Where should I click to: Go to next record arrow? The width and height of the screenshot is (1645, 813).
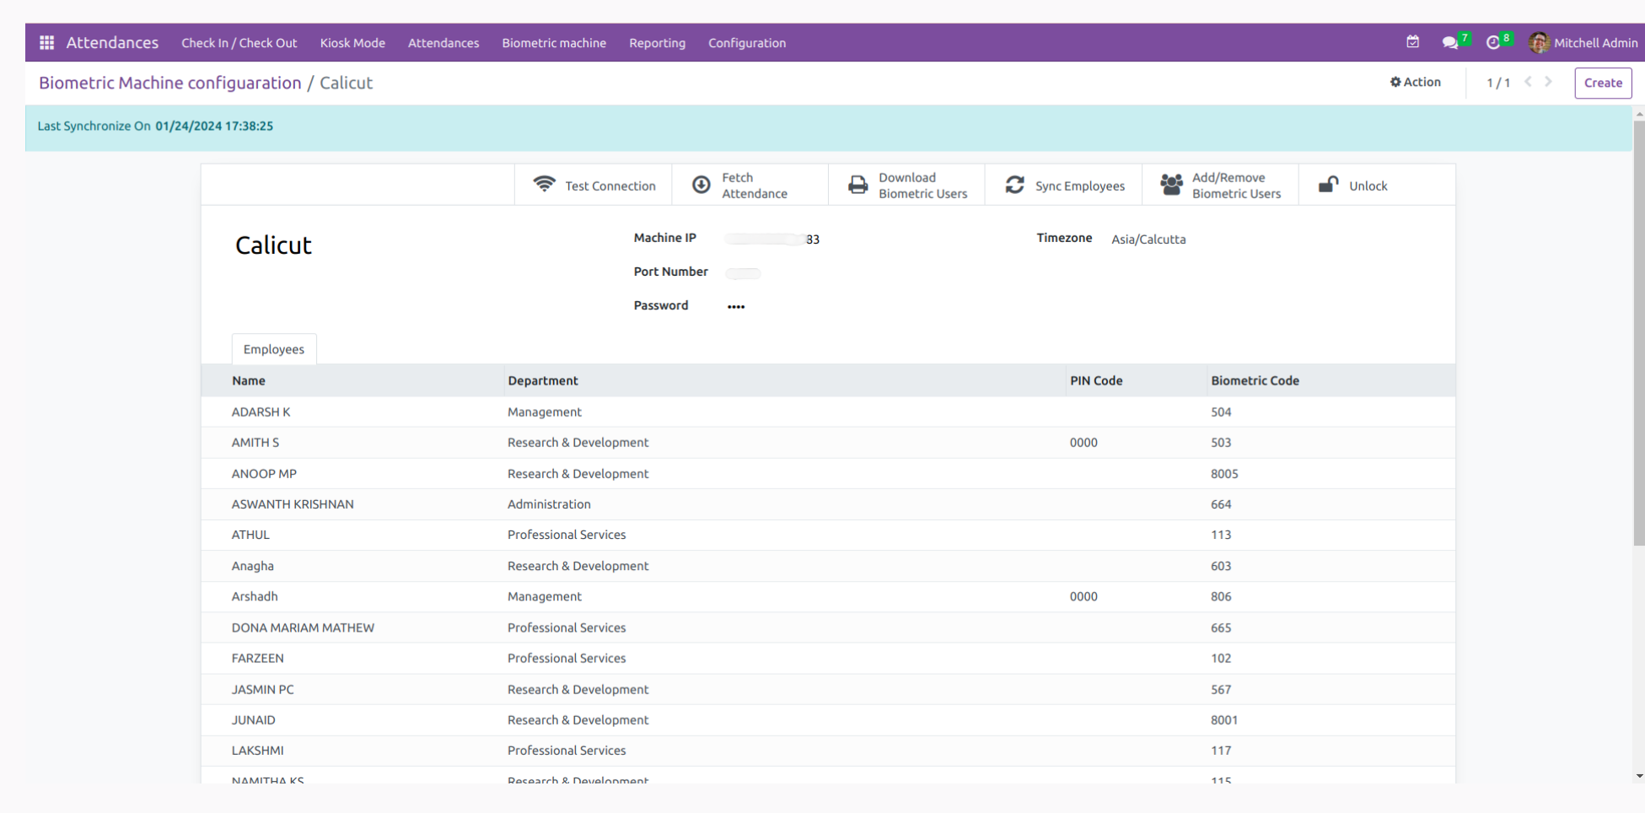coord(1548,82)
